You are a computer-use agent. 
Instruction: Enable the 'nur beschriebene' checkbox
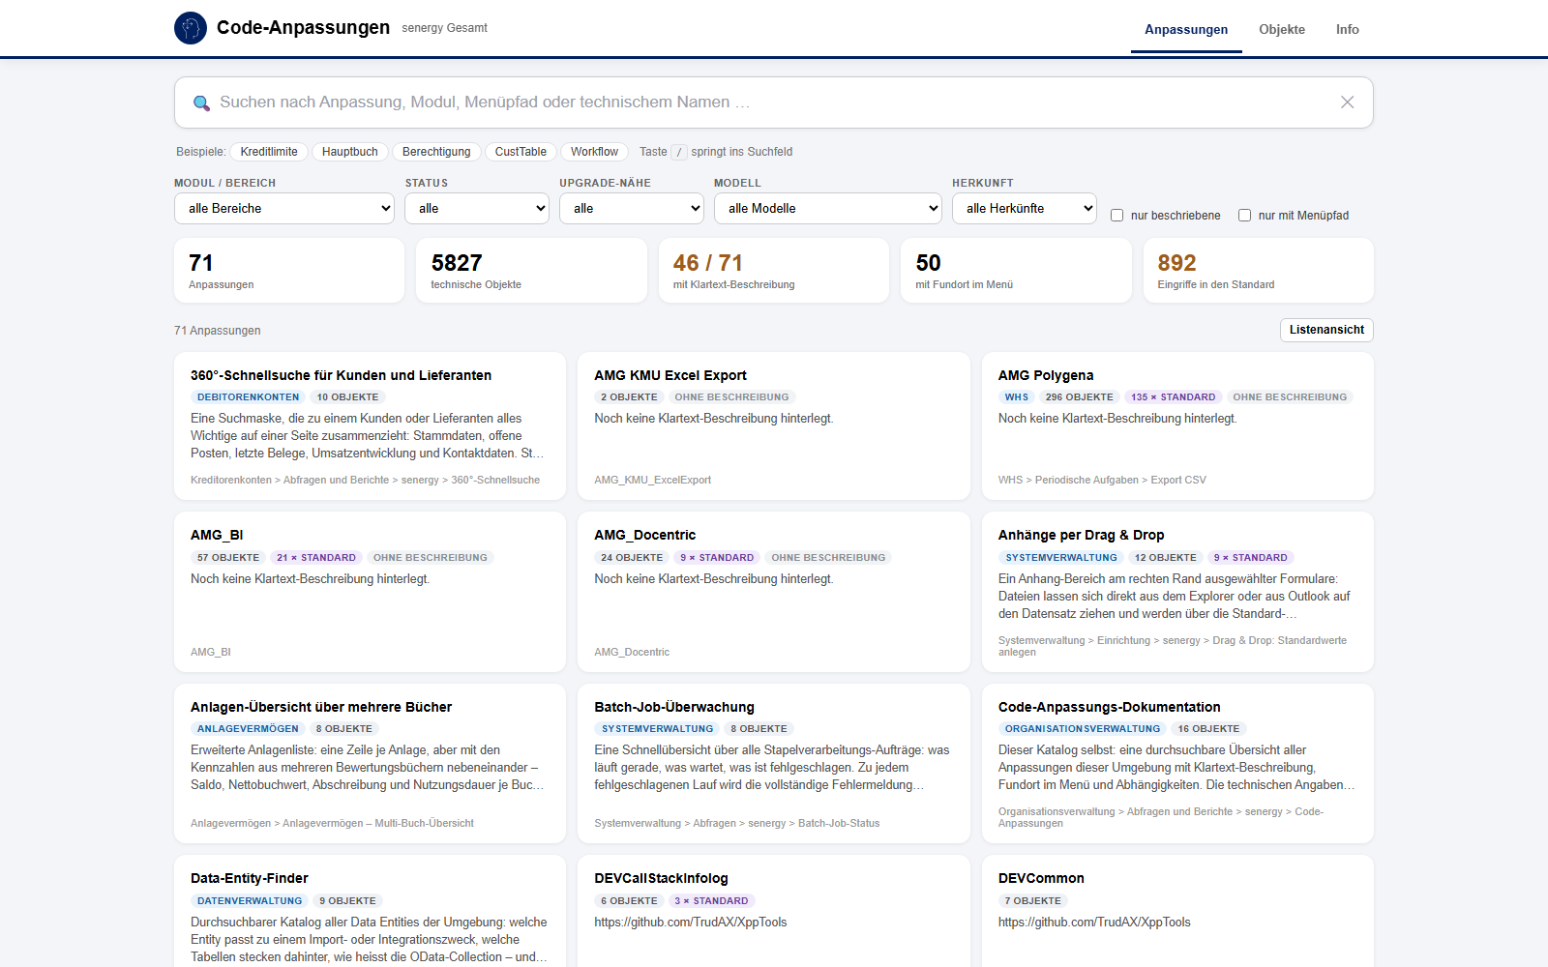point(1116,216)
